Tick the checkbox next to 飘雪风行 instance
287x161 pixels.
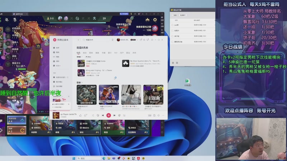(173, 42)
